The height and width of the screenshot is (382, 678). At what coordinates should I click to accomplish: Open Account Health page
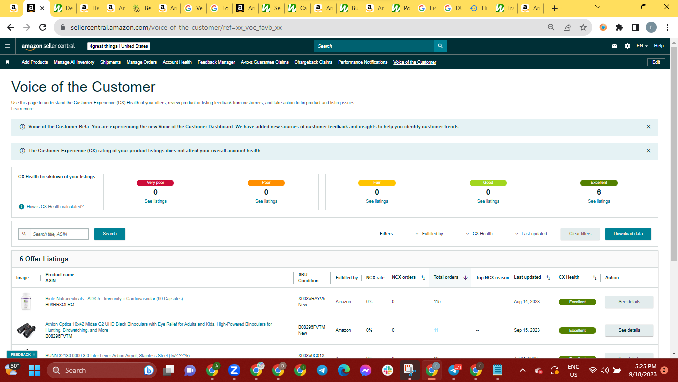(x=177, y=62)
